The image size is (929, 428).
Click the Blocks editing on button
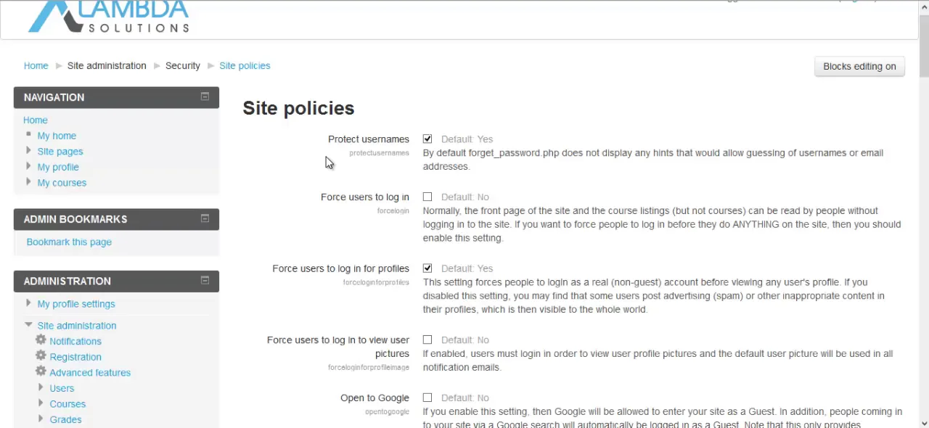pos(859,66)
